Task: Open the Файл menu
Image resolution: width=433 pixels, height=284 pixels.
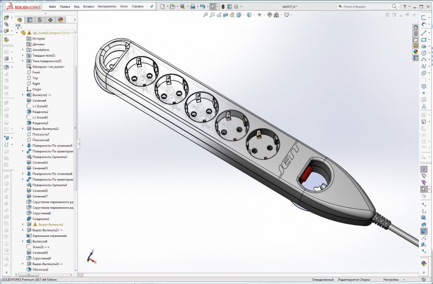Action: (x=52, y=6)
